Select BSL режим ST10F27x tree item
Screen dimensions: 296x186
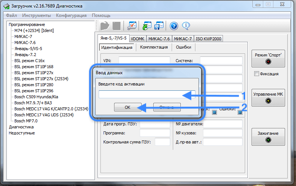pos(34,73)
